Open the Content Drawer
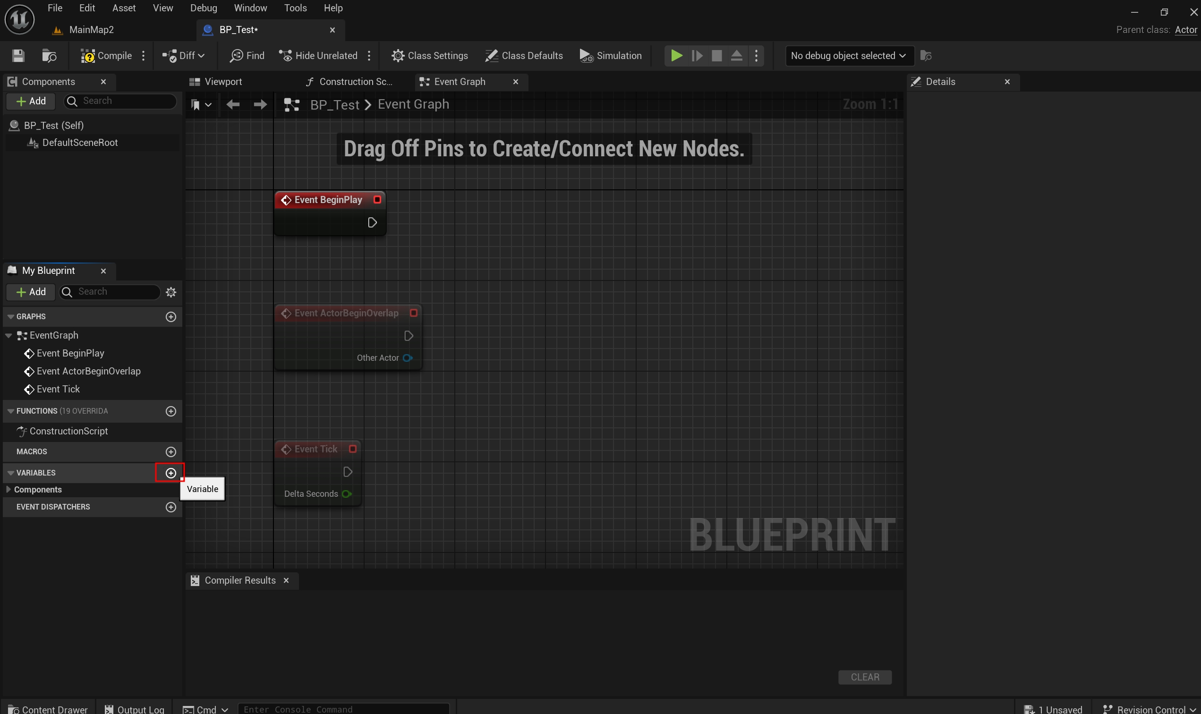 coord(48,709)
